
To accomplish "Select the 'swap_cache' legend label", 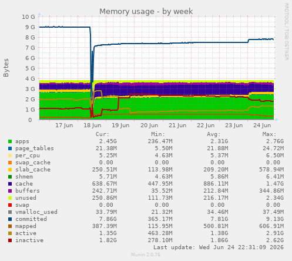I will (x=33, y=163).
